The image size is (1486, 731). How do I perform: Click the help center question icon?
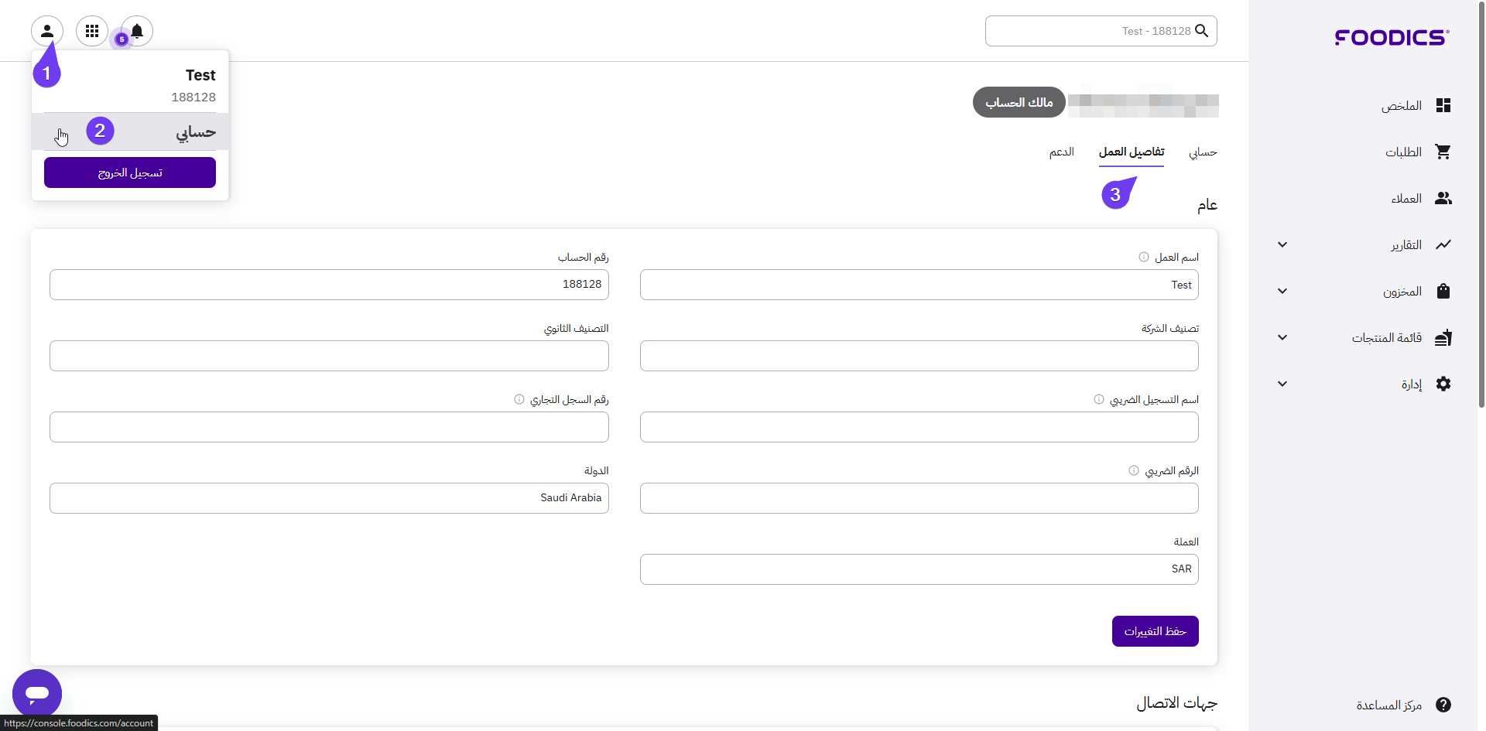[x=1443, y=705]
